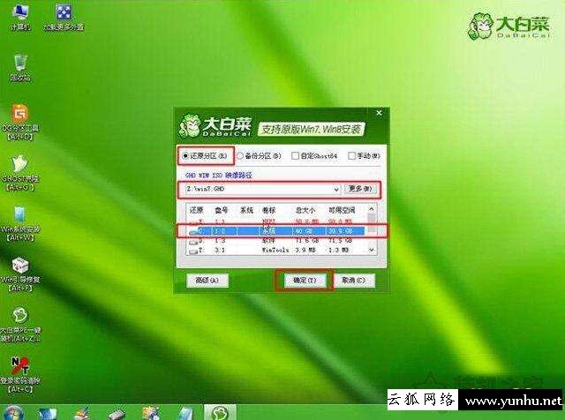Screen dimensions: 565x420
Task: Activate the DaBaiCai cabbage taskbar button
Action: tap(220, 412)
